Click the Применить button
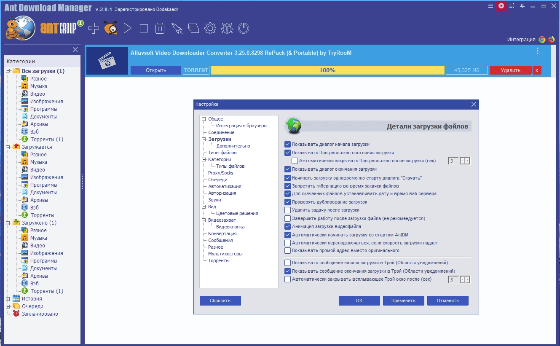Screen dimensions: 560x346 (x=403, y=300)
